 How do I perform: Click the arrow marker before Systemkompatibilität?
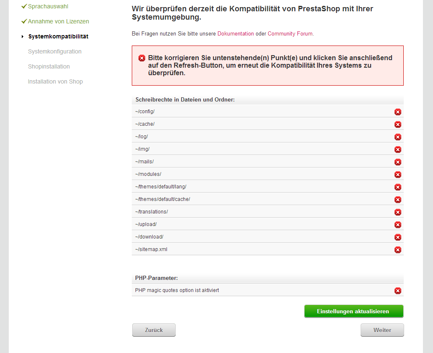coord(23,37)
